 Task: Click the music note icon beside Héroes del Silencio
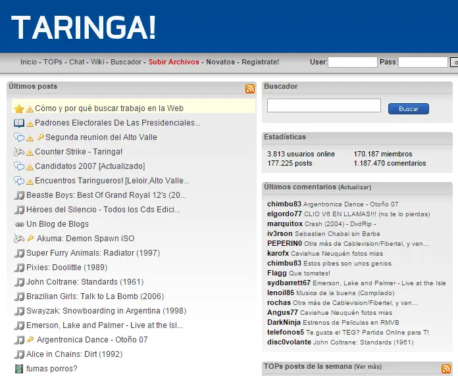point(19,210)
